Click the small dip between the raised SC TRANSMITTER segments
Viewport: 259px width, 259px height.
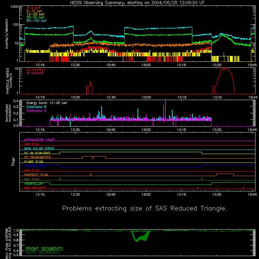[x=93, y=157]
